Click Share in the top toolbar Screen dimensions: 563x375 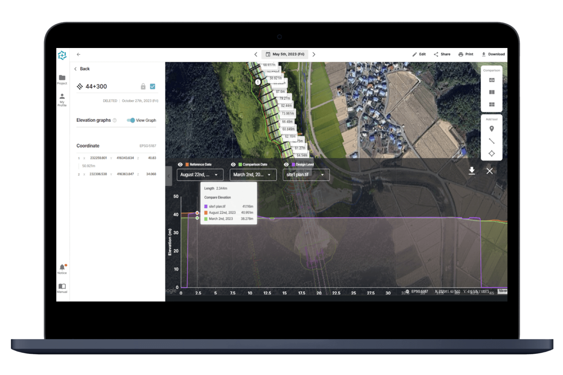tap(442, 54)
